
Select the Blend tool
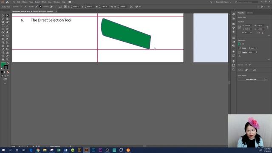tap(7, 49)
